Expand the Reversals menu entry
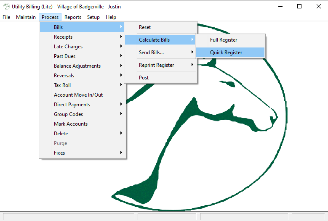 tap(64, 76)
